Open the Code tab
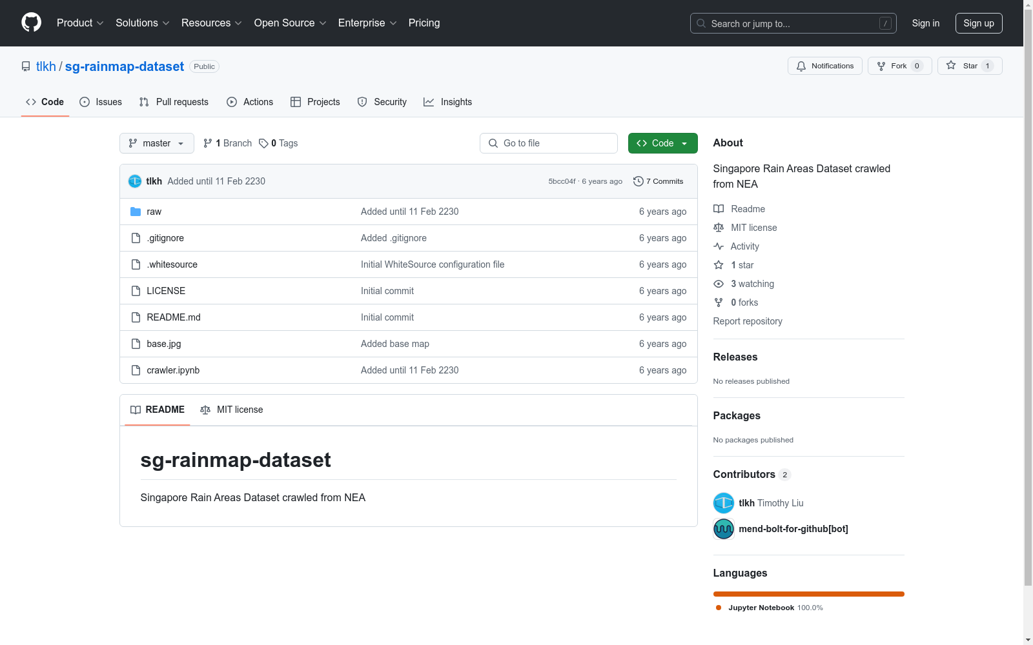Image resolution: width=1033 pixels, height=645 pixels. 45,102
